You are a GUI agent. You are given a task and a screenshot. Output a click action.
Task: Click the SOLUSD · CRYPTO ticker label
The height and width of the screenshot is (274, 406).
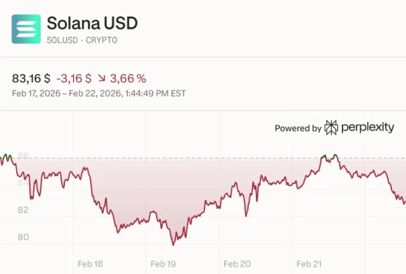(x=82, y=40)
